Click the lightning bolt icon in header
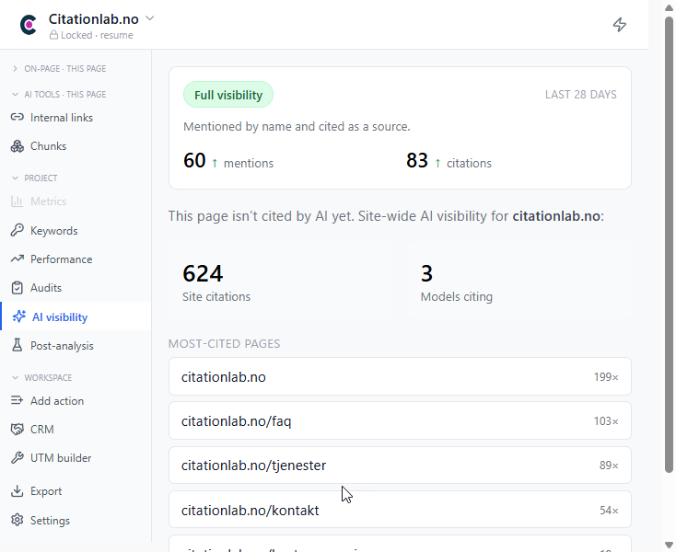676x552 pixels. [620, 25]
